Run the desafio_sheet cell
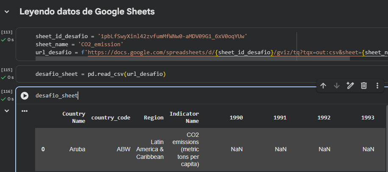Viewport: 388px width, 172px height. tap(25, 96)
